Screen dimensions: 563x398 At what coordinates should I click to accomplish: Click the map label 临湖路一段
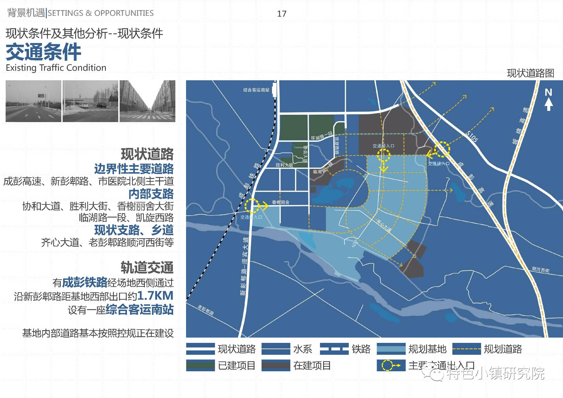point(323,168)
